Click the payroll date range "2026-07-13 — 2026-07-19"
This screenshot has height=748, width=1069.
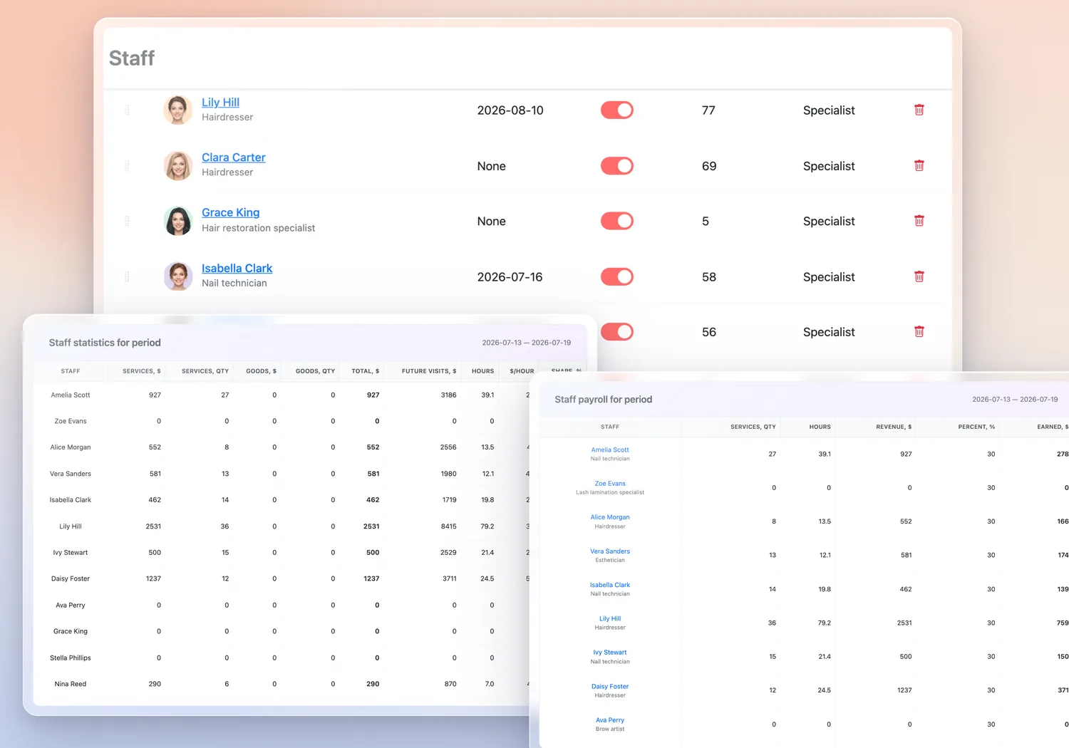click(1015, 400)
